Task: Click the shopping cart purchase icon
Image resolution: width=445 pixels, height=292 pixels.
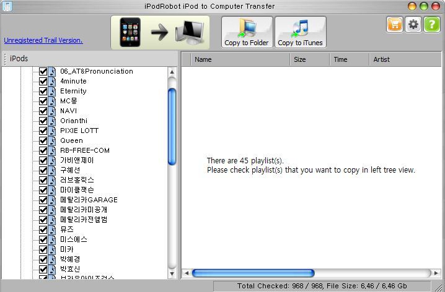Action: click(395, 25)
